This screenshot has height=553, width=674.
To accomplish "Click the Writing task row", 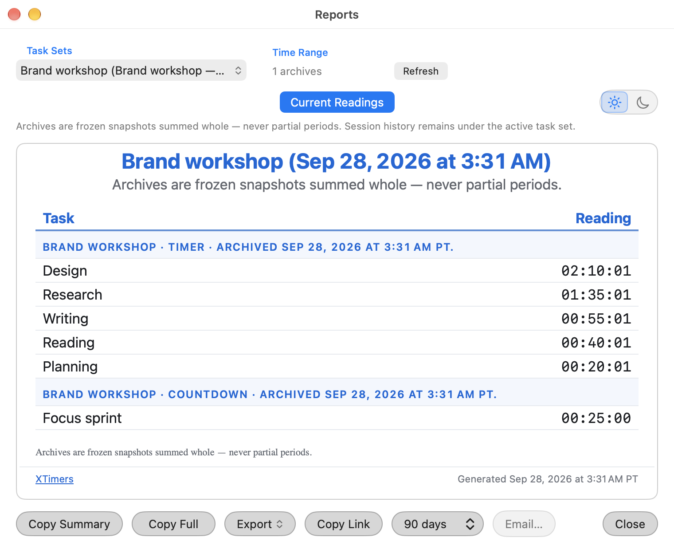I will [337, 319].
